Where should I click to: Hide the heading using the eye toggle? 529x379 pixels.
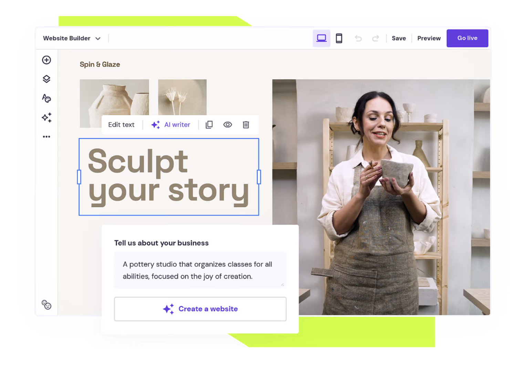click(227, 125)
